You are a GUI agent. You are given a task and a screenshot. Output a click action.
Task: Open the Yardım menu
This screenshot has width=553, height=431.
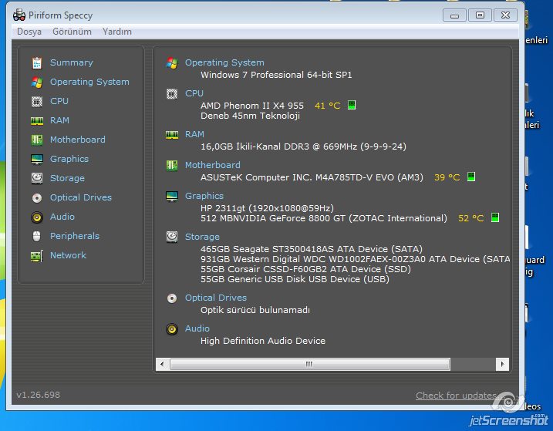pos(117,32)
